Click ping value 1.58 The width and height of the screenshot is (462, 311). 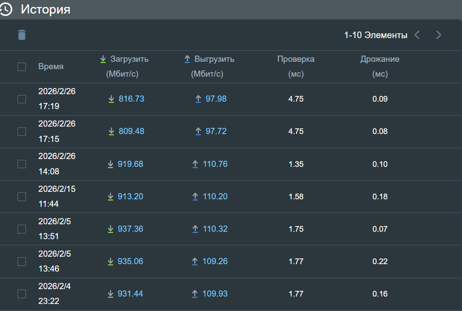pos(296,197)
